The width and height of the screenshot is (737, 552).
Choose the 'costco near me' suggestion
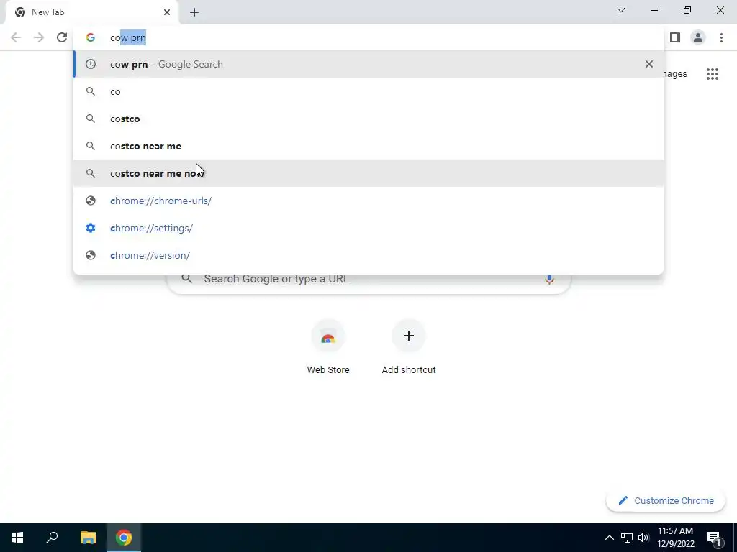click(369, 146)
